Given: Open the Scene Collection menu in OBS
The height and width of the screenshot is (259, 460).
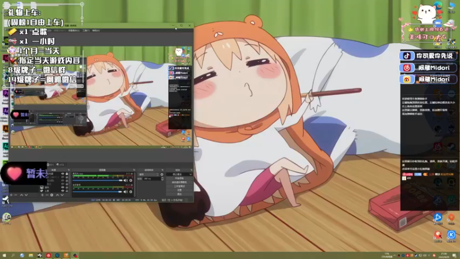Looking at the screenshot, I should tap(74, 31).
